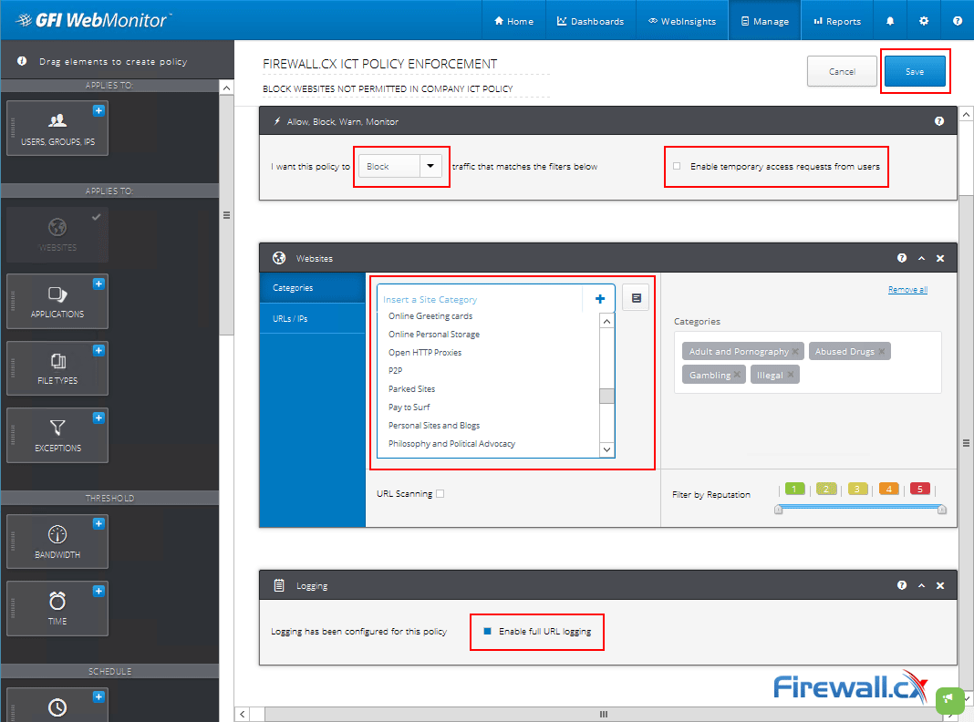The width and height of the screenshot is (974, 722).
Task: Click the Remove all link
Action: [x=907, y=290]
